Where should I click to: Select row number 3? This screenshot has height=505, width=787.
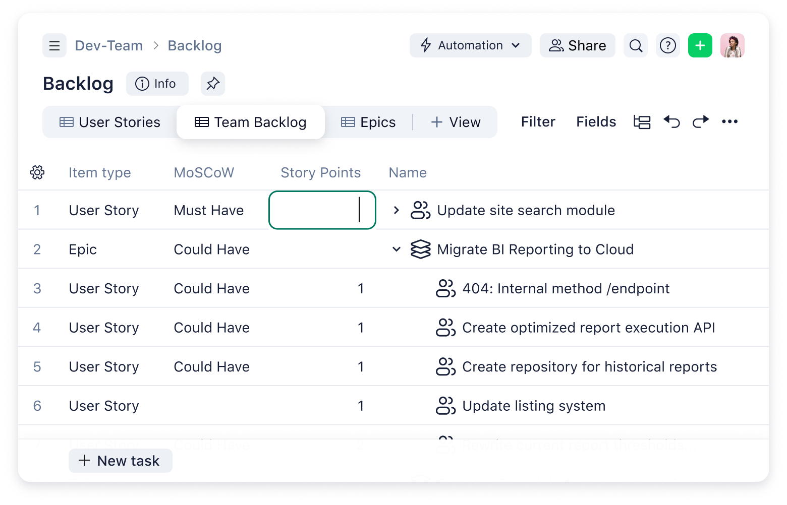(x=37, y=288)
